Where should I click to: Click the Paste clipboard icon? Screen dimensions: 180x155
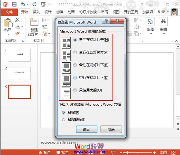point(8,23)
